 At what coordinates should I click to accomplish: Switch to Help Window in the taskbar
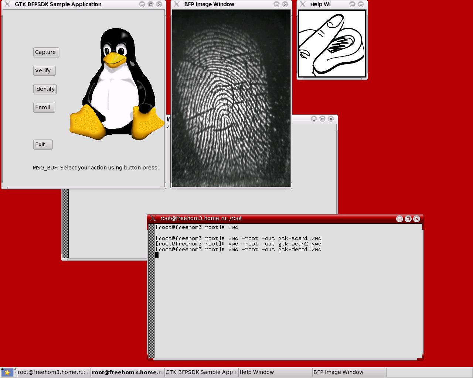point(275,372)
